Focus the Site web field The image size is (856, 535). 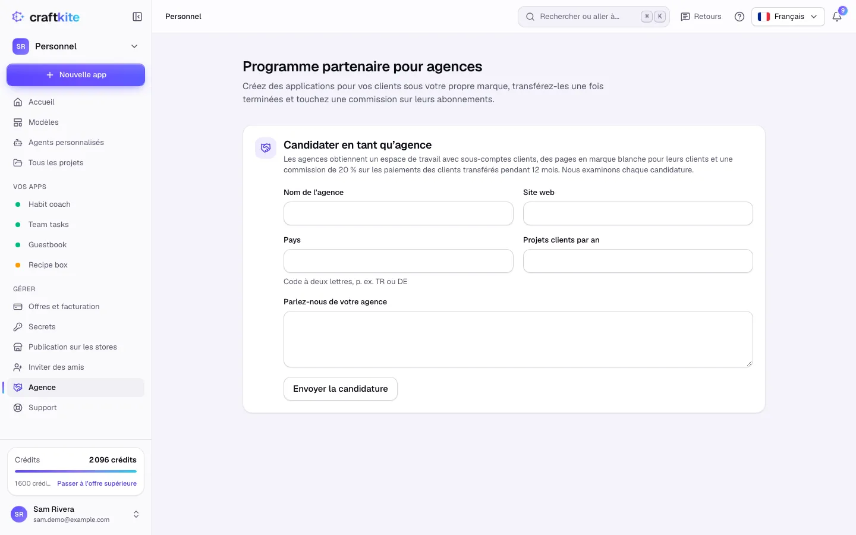point(638,213)
